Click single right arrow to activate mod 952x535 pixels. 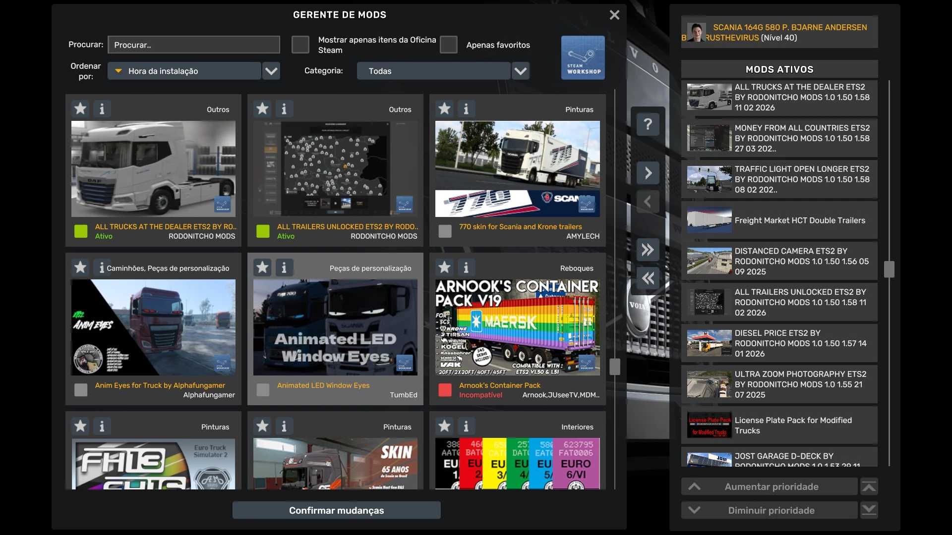pos(648,173)
